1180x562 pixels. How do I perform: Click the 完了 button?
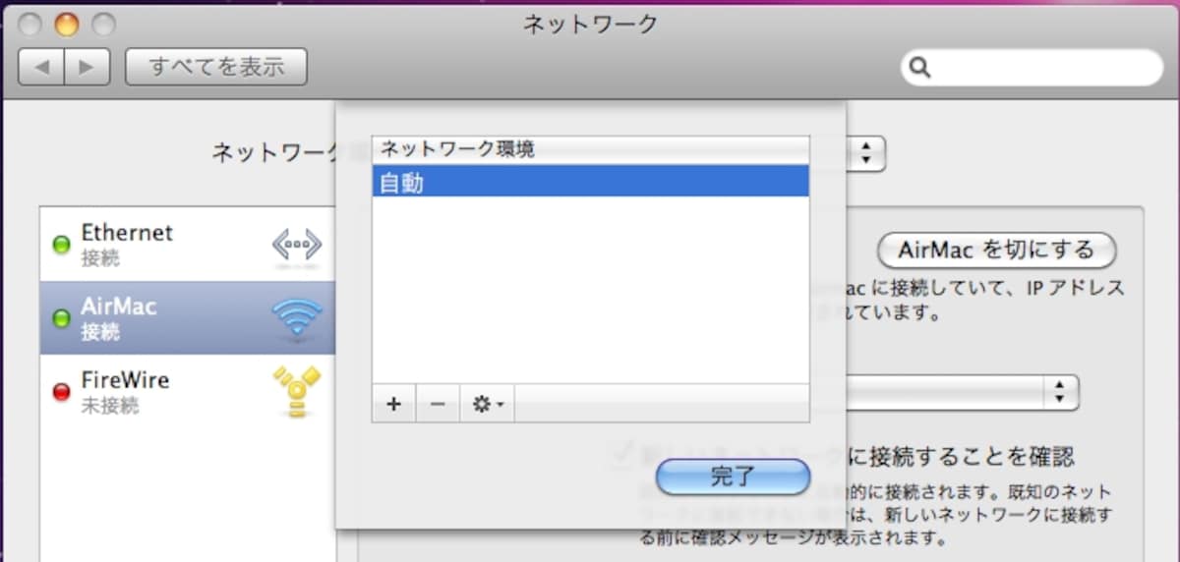(733, 478)
